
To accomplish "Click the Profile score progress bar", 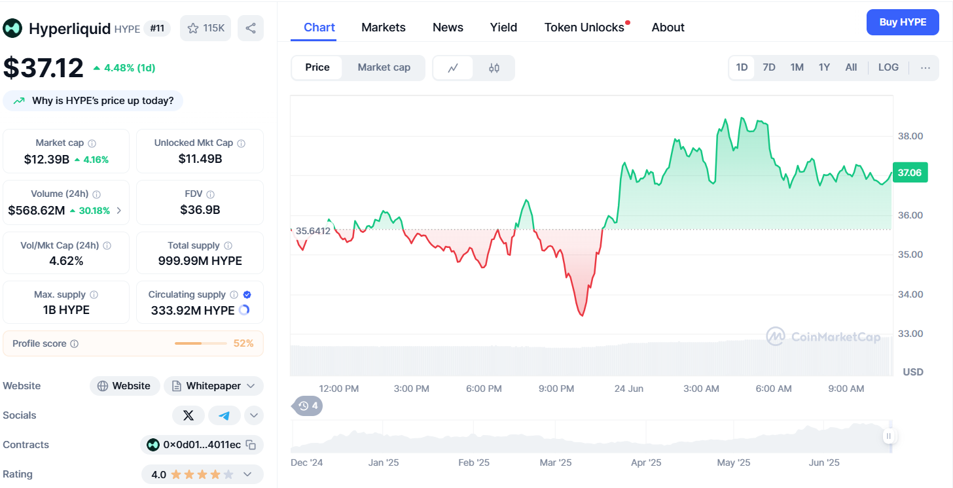I will [x=200, y=343].
